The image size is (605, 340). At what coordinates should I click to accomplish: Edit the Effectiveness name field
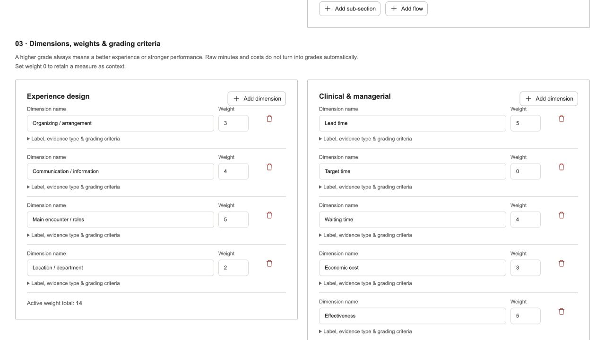[x=413, y=316]
